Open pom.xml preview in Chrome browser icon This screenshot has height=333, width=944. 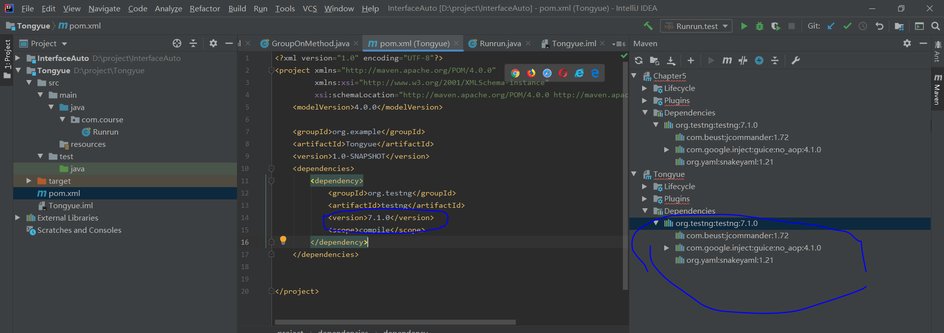pos(515,73)
